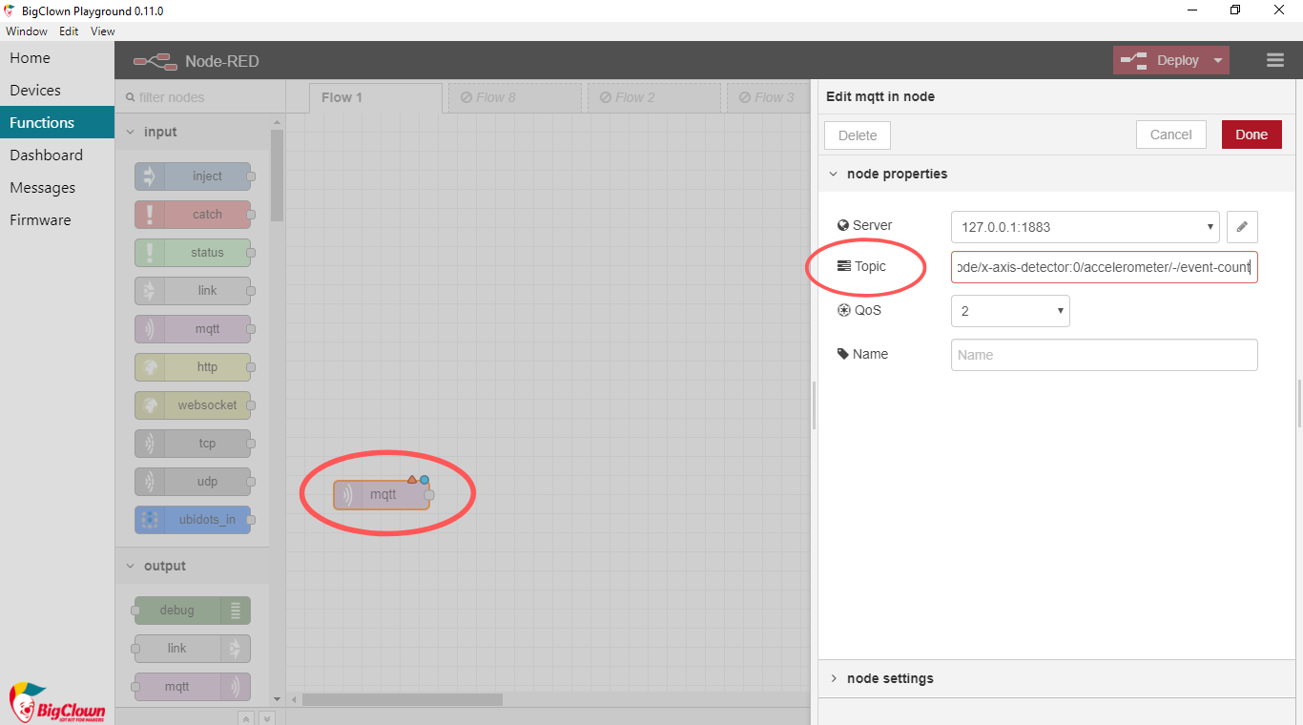Click the Node-RED logo in the header
The width and height of the screenshot is (1303, 725).
click(x=155, y=61)
